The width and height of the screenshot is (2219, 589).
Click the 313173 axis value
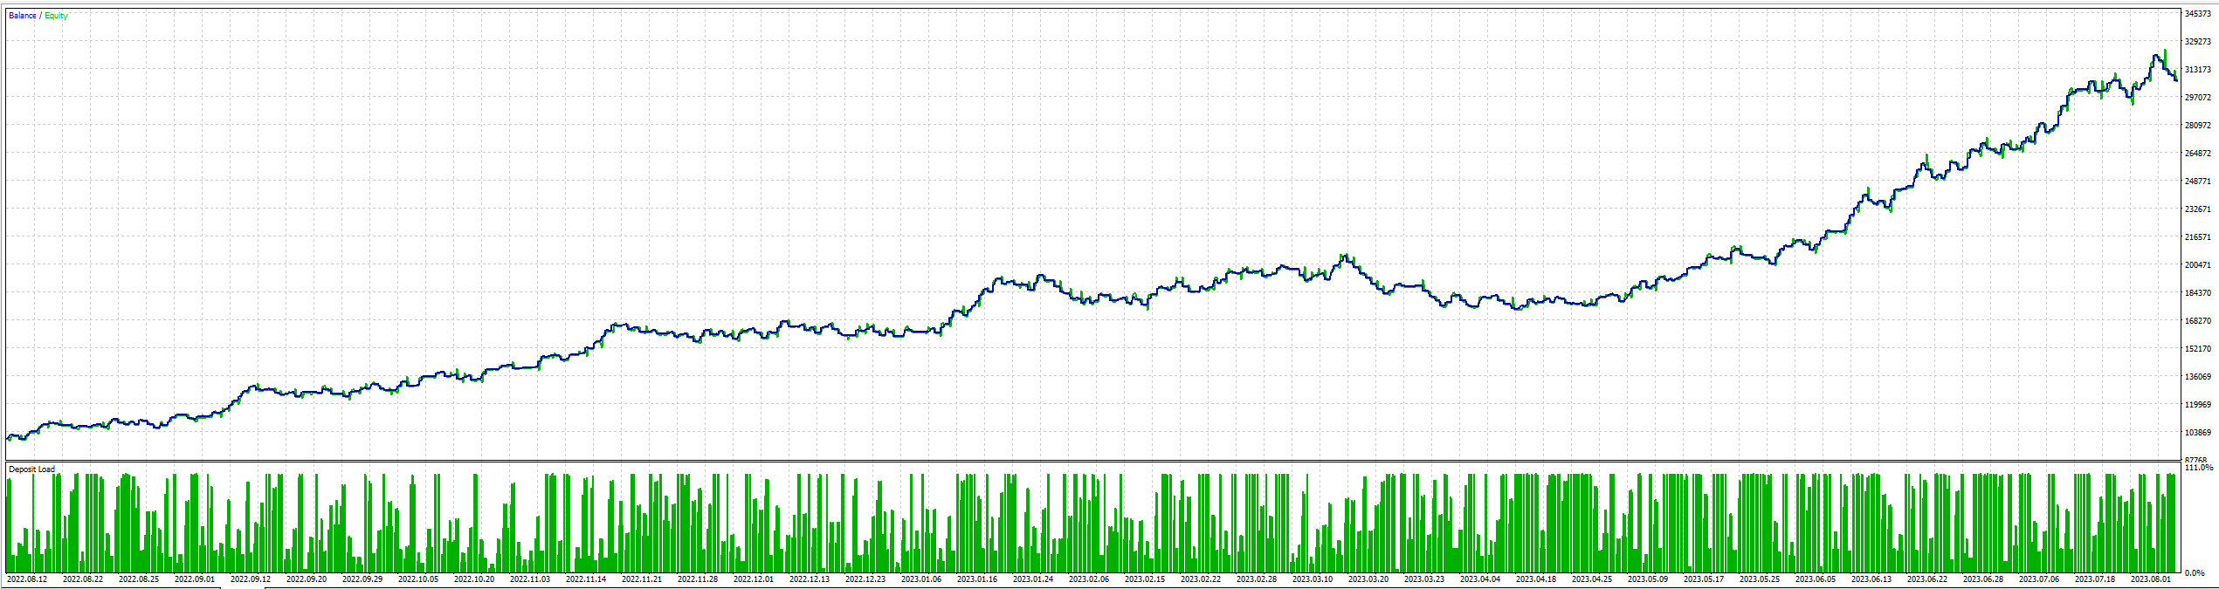2198,70
